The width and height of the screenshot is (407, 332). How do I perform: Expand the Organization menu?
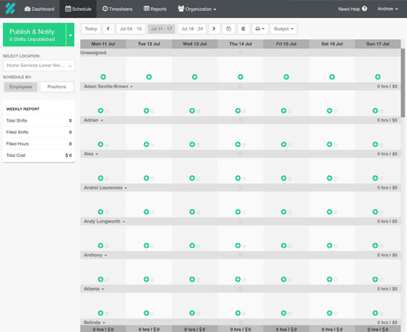[x=197, y=9]
